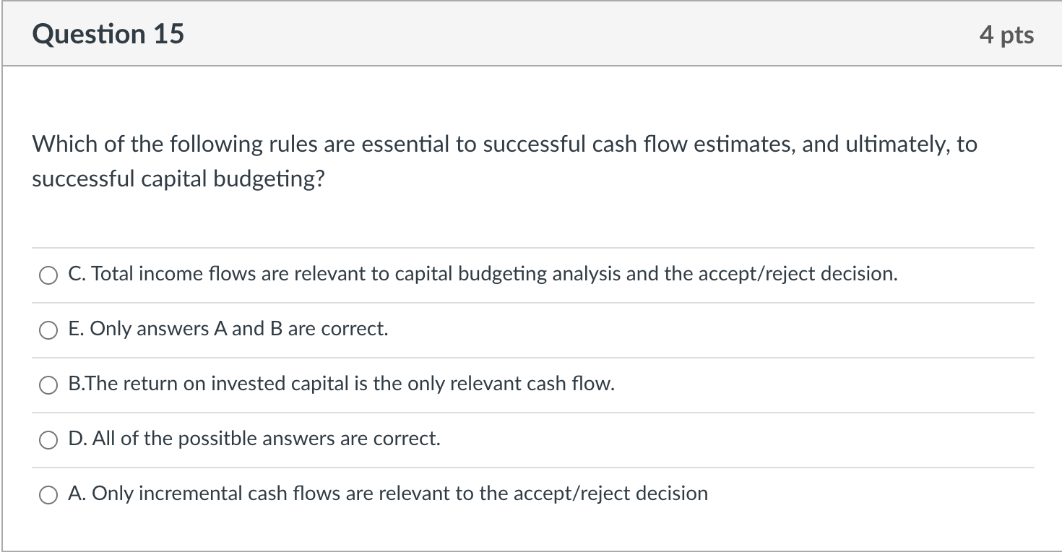Click the answer B row text
The image size is (1062, 555).
point(342,384)
